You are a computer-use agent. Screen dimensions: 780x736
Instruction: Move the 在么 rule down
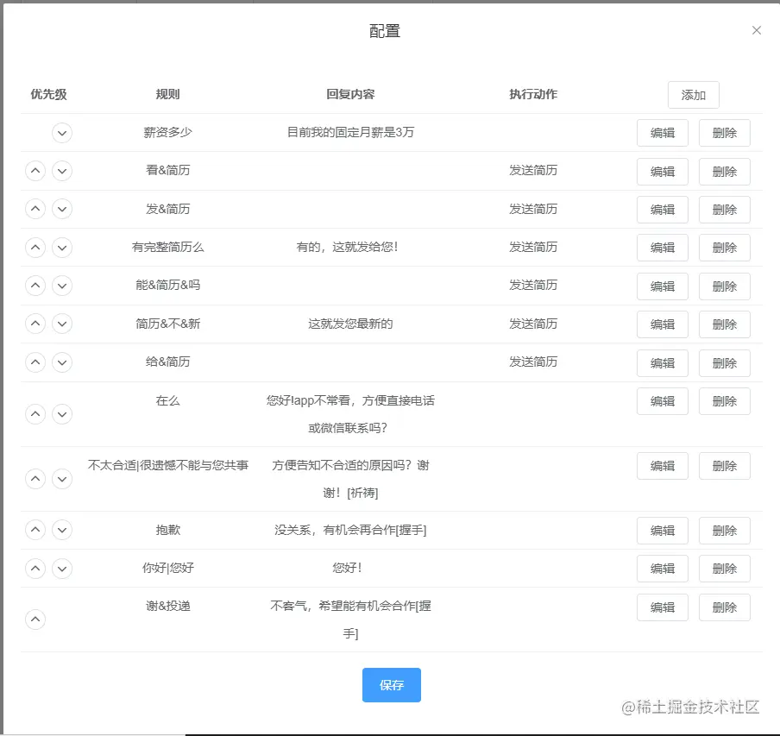point(62,414)
